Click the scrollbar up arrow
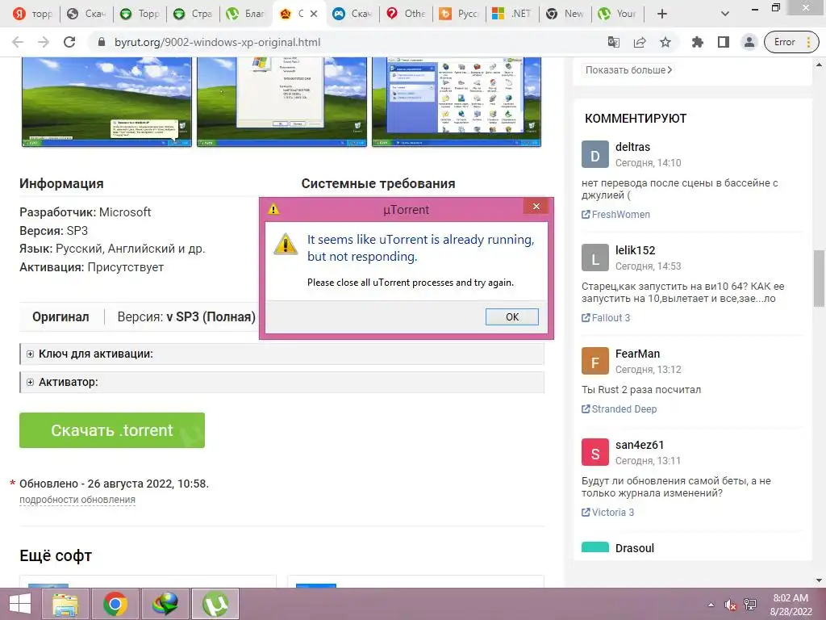Image resolution: width=826 pixels, height=620 pixels. (819, 65)
